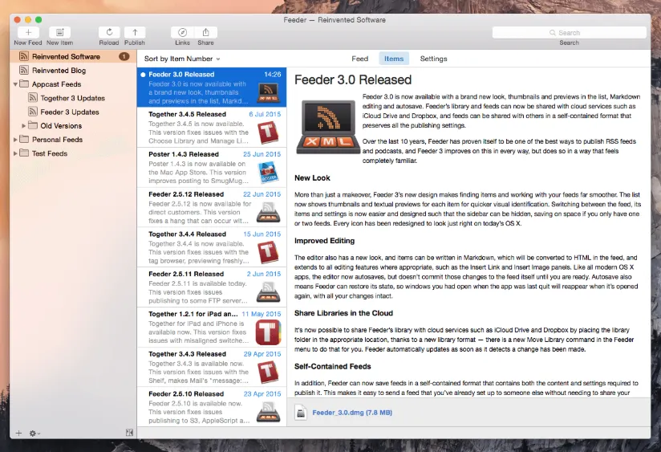Click the New Look heading in article

tap(312, 178)
